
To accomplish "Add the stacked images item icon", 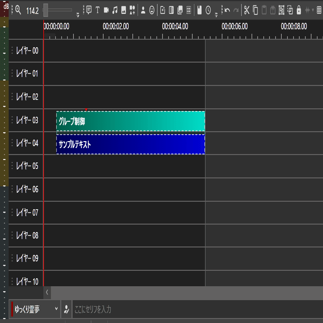I will 180,10.
